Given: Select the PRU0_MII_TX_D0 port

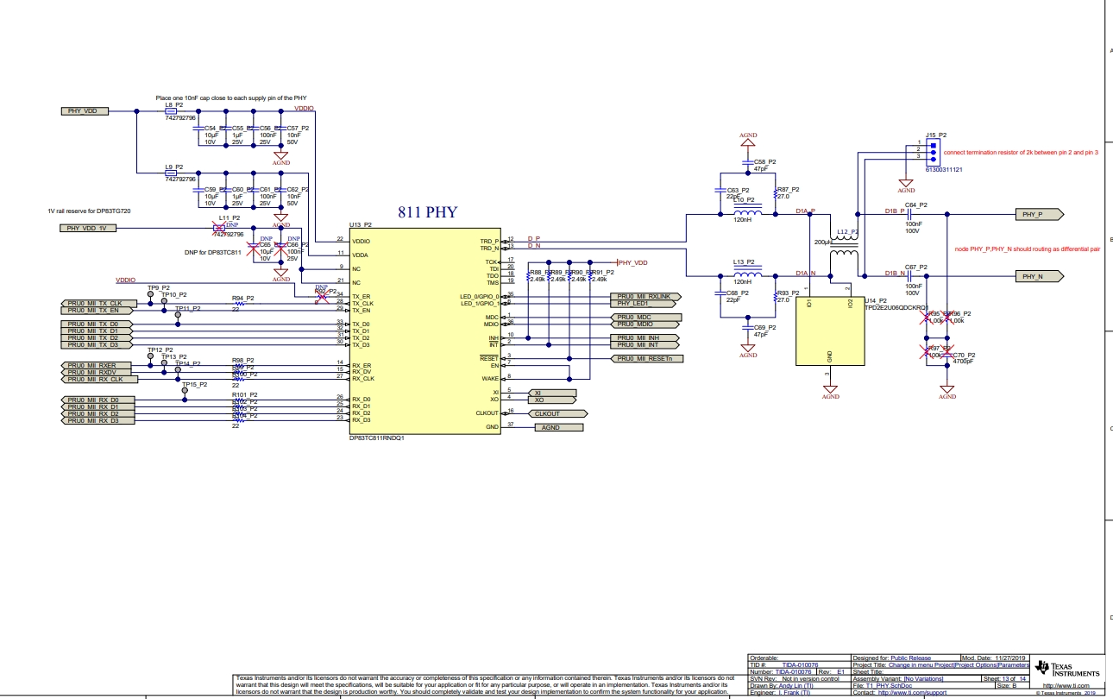Looking at the screenshot, I should coord(96,324).
